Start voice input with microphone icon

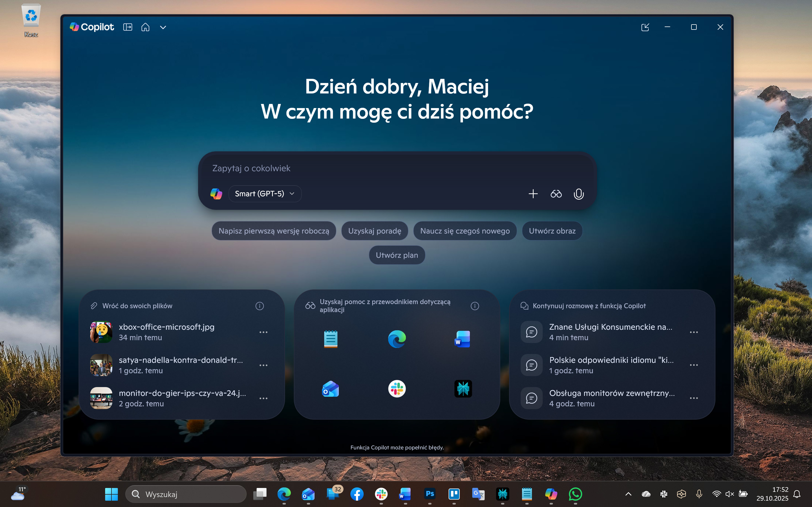(579, 194)
